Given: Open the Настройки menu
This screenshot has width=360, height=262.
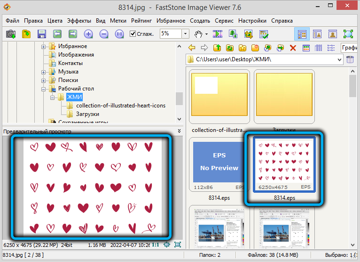Looking at the screenshot, I should pos(252,21).
